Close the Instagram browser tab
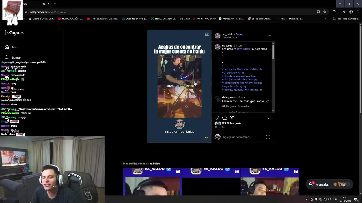Viewport: 362px width, 203px height. [48, 4]
